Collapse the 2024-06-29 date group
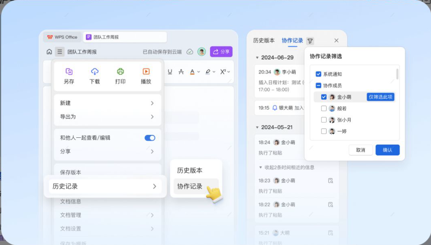431x245 pixels. 257,58
